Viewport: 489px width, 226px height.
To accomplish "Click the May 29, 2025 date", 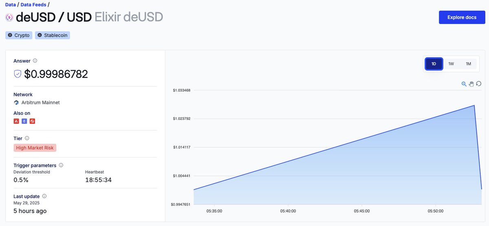I will point(26,203).
